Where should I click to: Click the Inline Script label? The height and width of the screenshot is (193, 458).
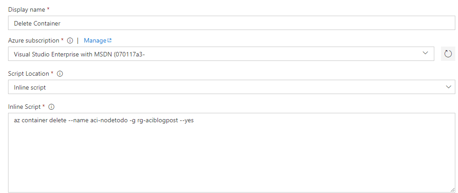[24, 107]
